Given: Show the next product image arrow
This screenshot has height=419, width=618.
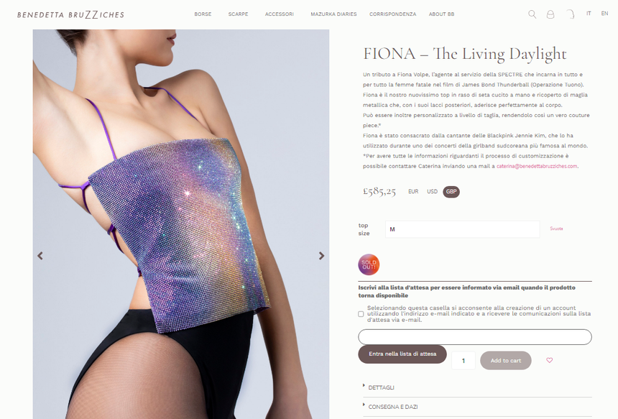Looking at the screenshot, I should [x=322, y=256].
